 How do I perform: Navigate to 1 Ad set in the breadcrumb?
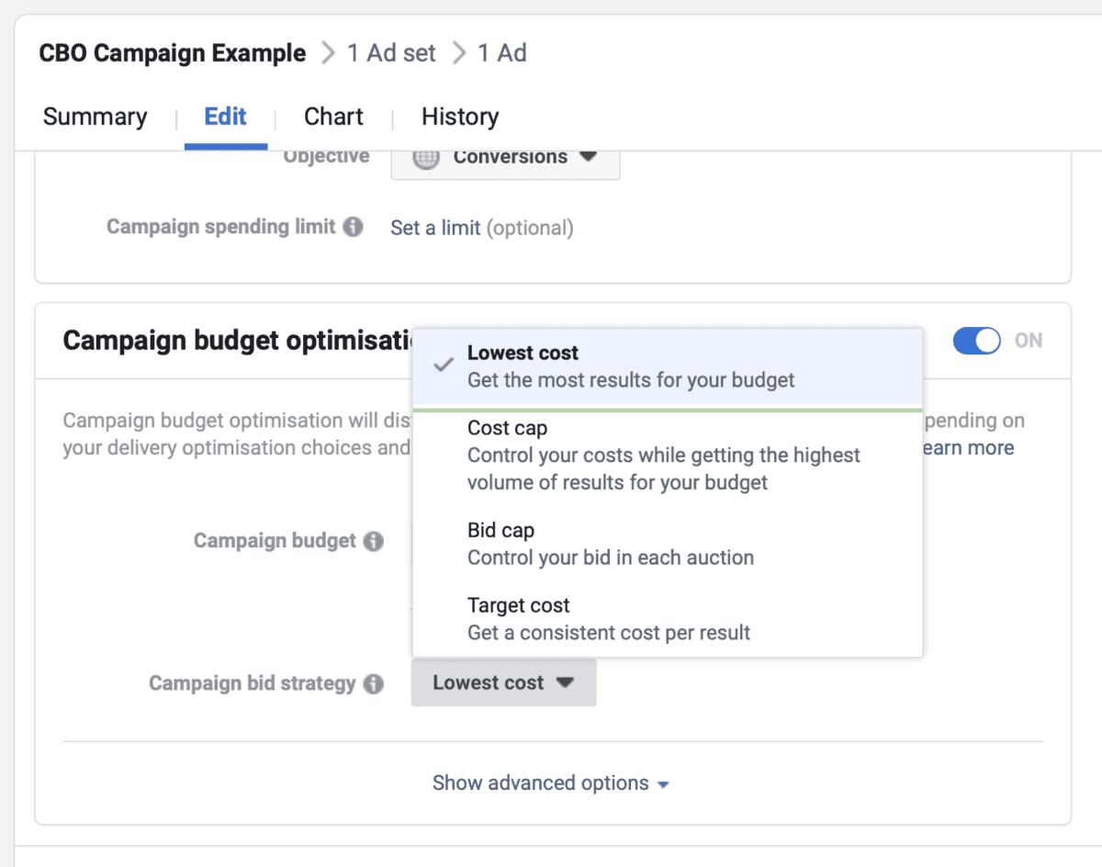coord(390,52)
